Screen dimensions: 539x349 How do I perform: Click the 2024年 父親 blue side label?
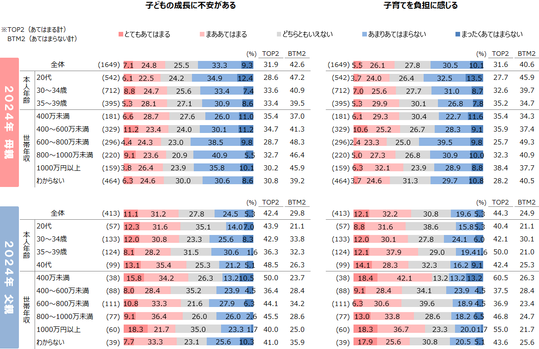click(x=9, y=277)
